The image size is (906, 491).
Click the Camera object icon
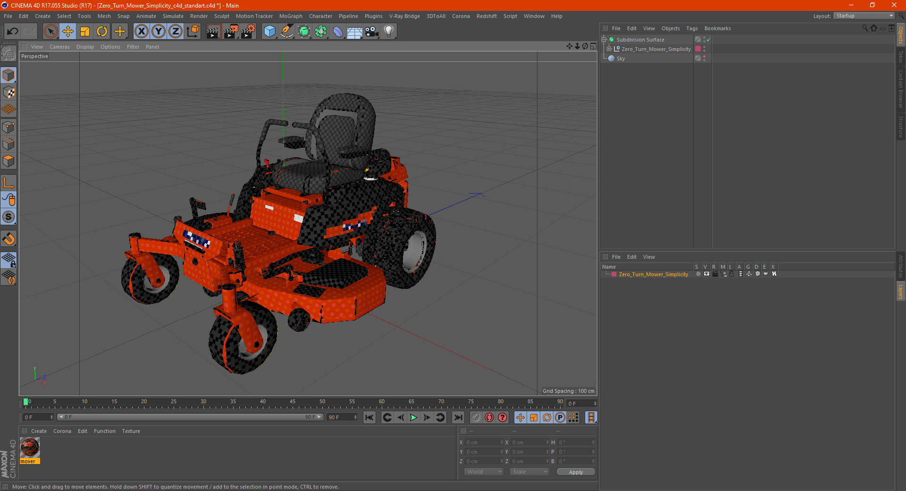point(372,32)
